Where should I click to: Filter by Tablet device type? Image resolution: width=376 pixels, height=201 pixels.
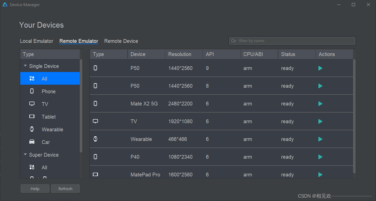click(x=50, y=116)
